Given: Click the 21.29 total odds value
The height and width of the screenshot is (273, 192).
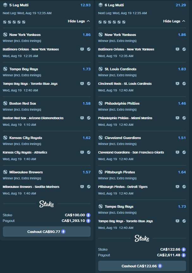Looking at the screenshot, I should tap(181, 5).
